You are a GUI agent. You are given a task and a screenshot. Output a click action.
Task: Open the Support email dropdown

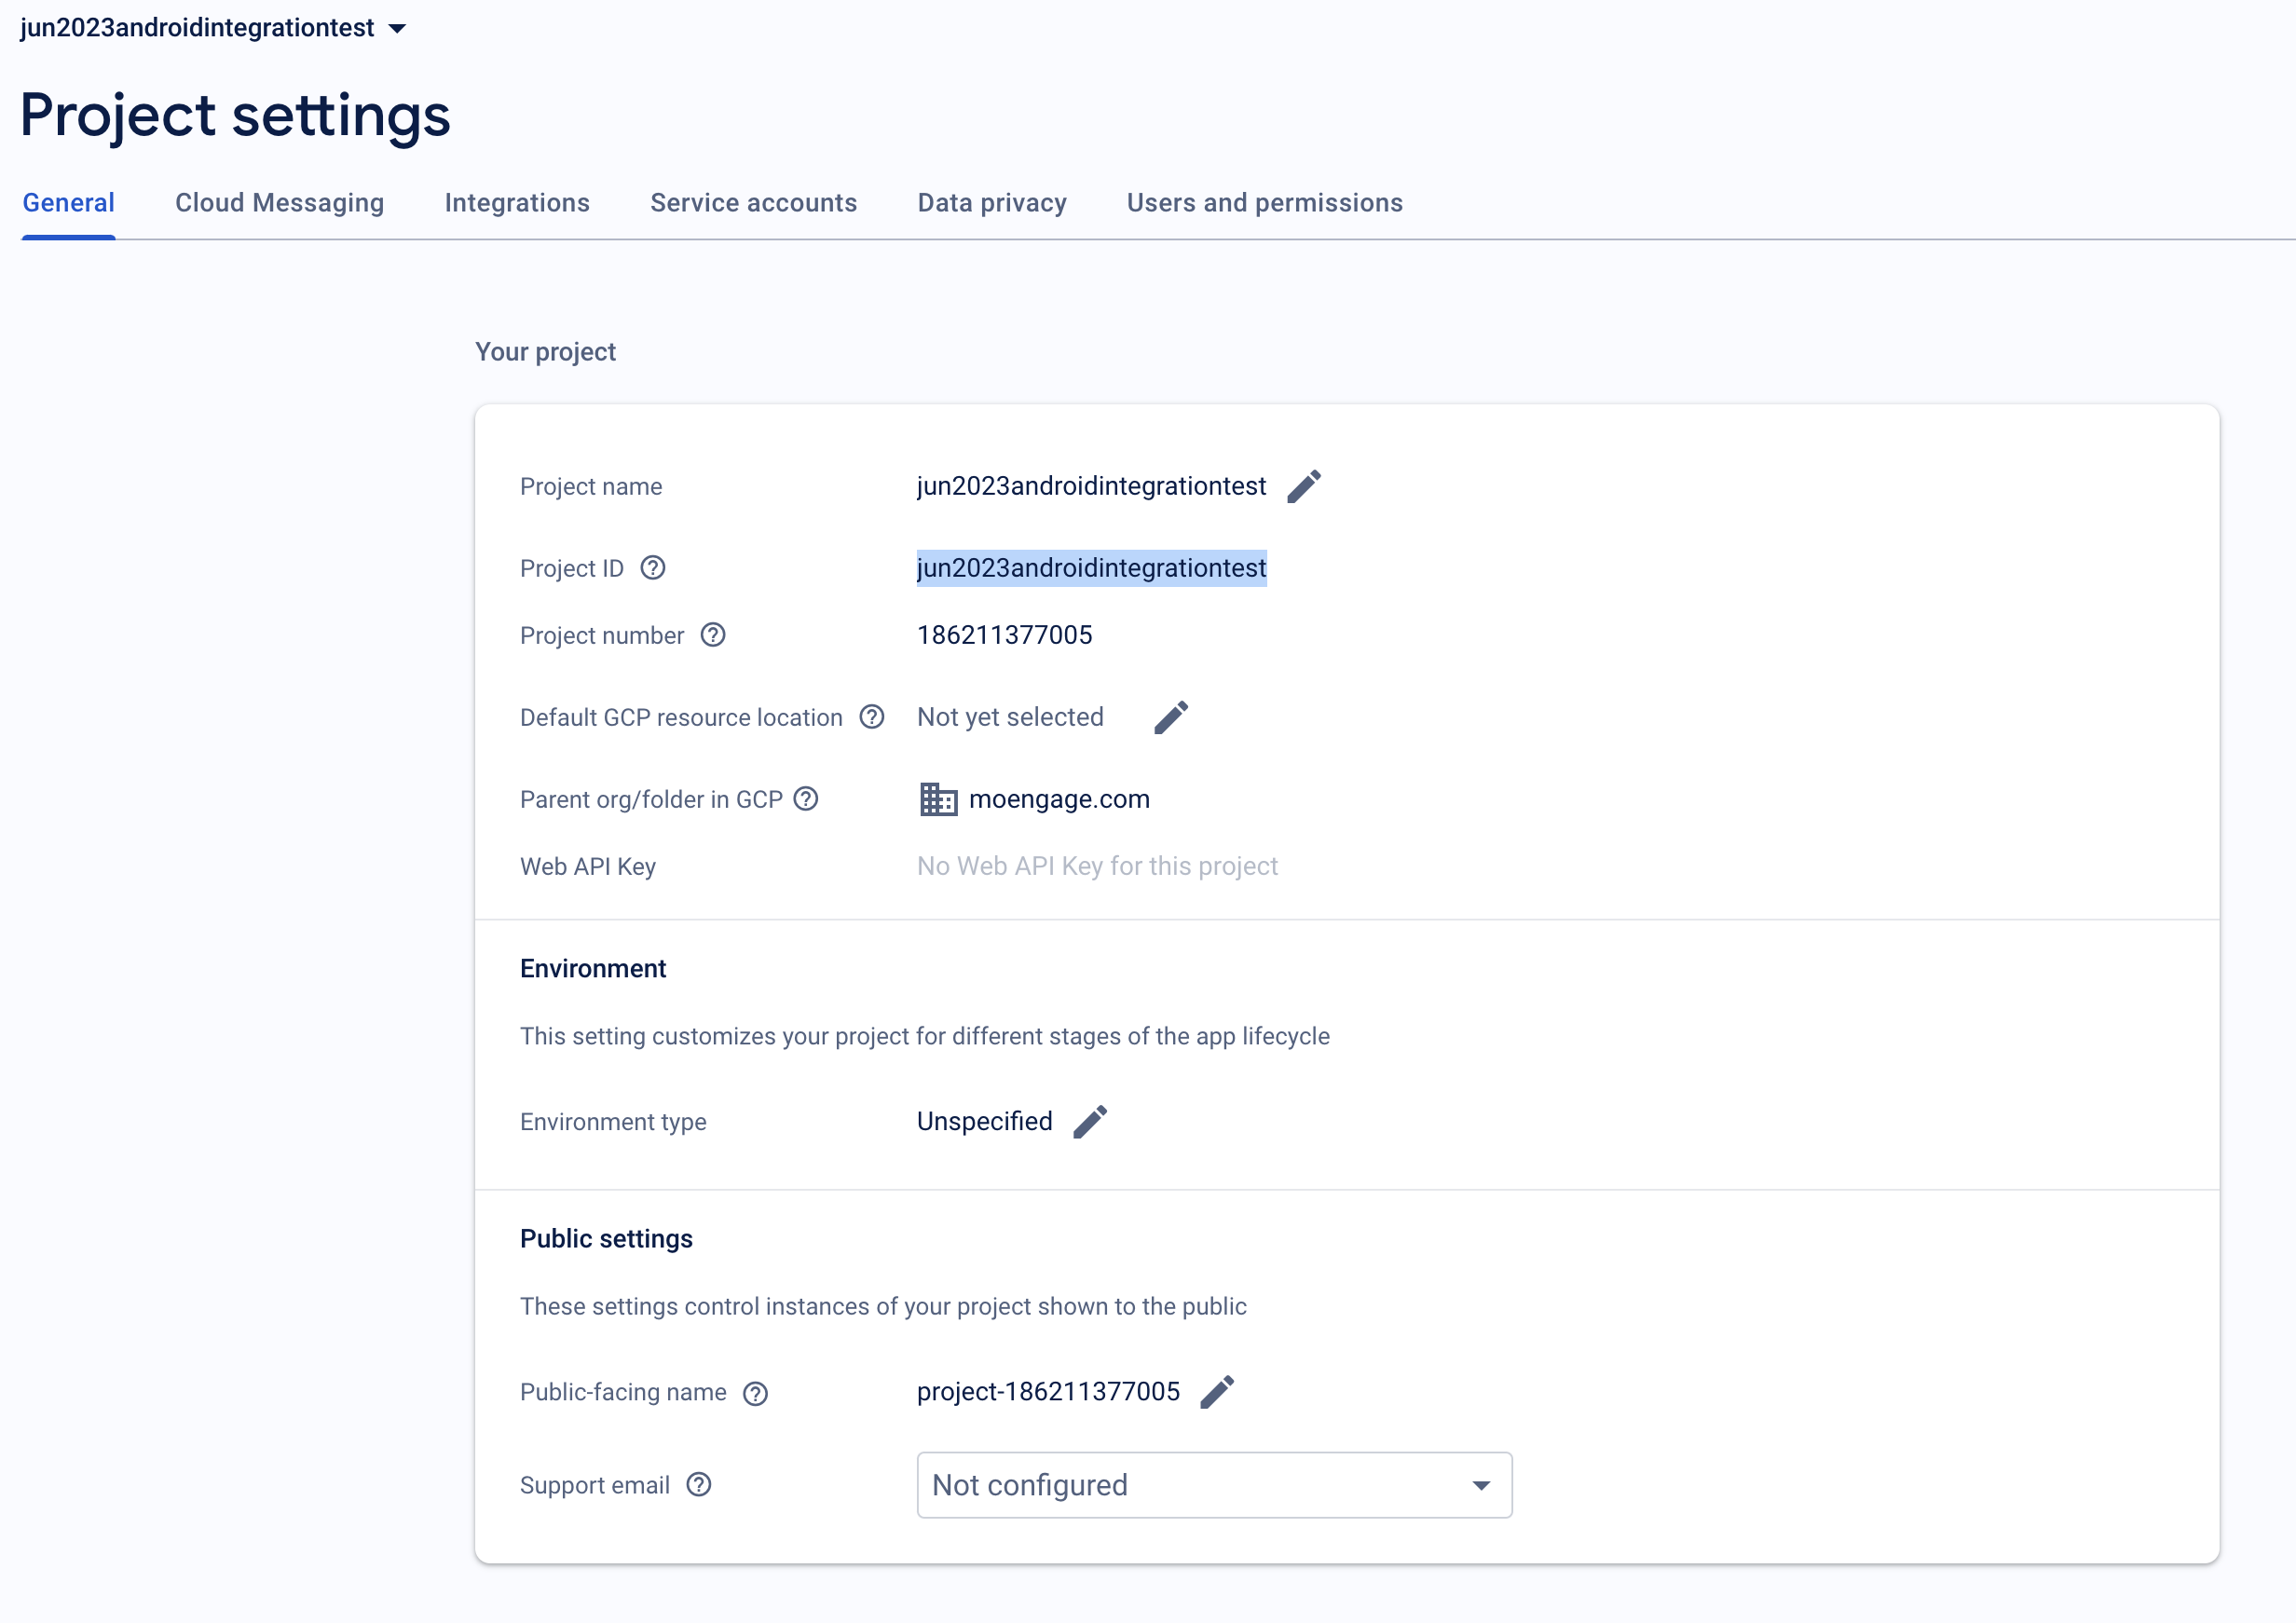click(1214, 1485)
